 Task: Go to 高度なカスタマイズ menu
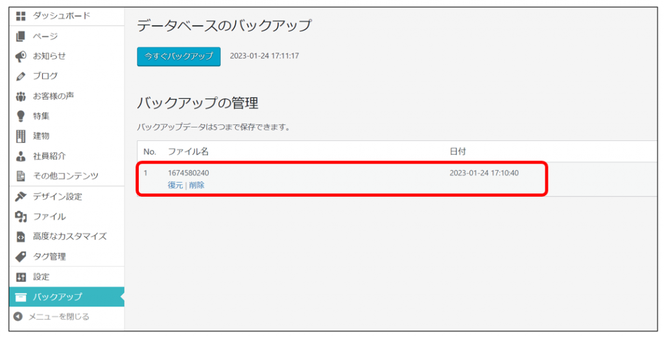tap(69, 236)
